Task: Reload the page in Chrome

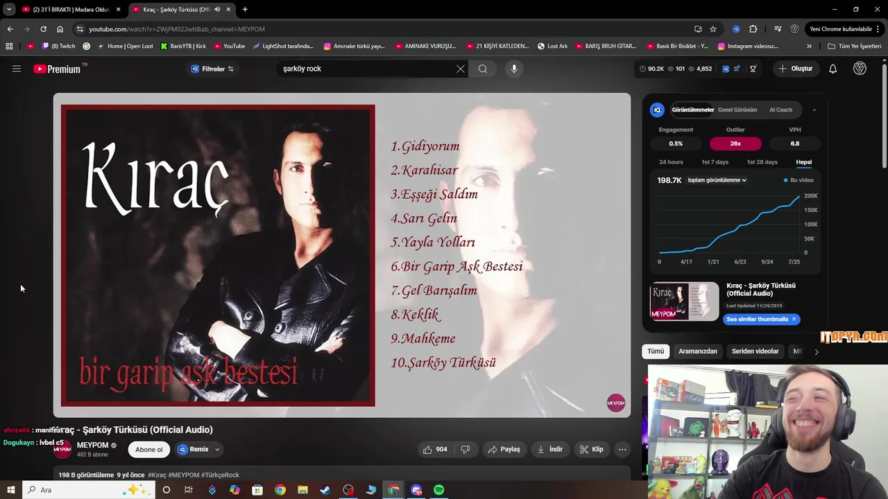Action: coord(43,29)
